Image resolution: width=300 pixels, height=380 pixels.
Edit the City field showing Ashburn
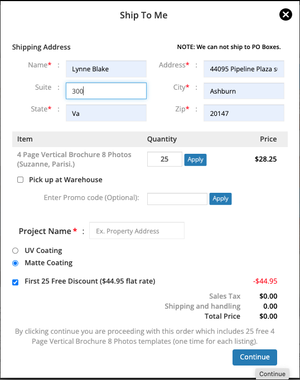[244, 91]
